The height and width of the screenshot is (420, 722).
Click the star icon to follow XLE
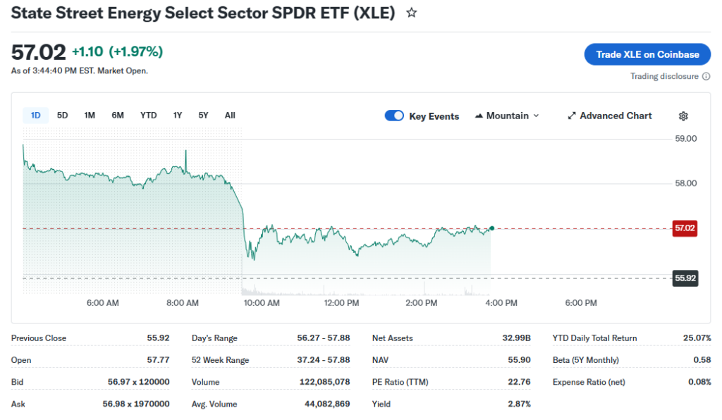click(x=412, y=13)
